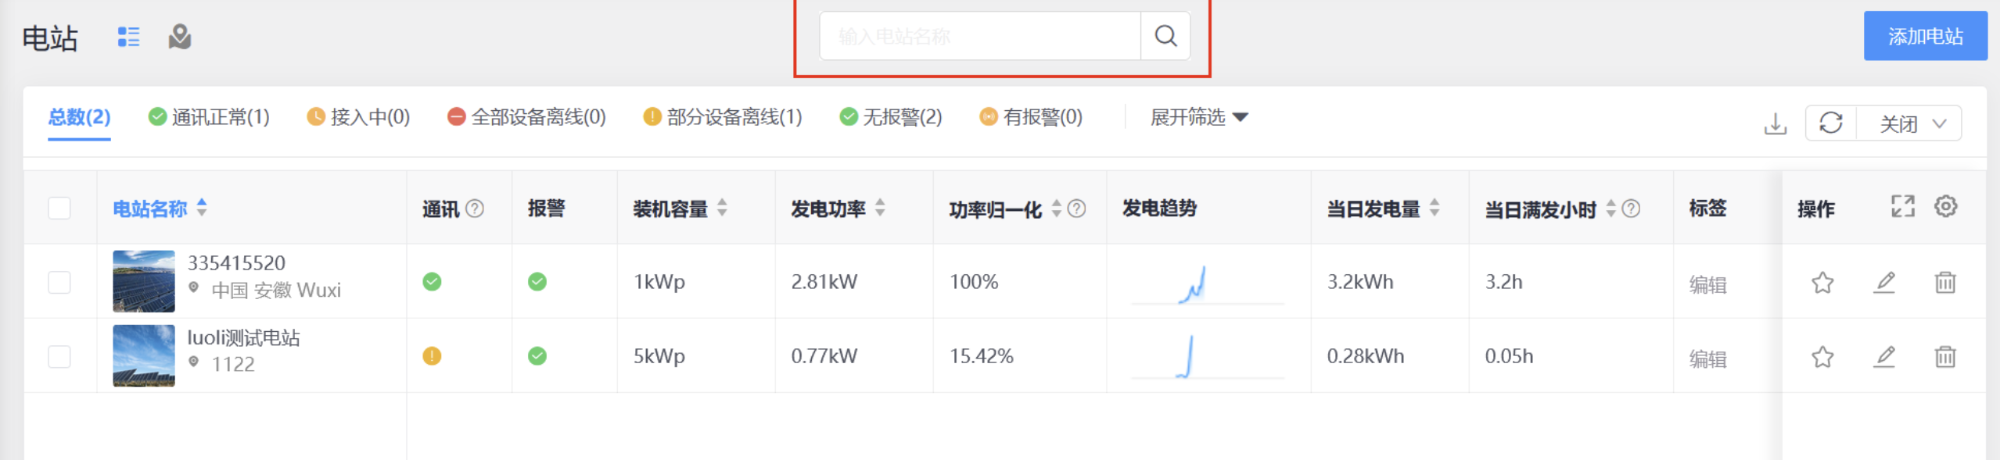Select the 全部设备离线(0) tab

point(526,117)
